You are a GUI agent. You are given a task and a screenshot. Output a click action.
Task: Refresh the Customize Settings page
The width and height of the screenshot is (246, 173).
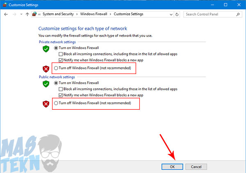177,14
